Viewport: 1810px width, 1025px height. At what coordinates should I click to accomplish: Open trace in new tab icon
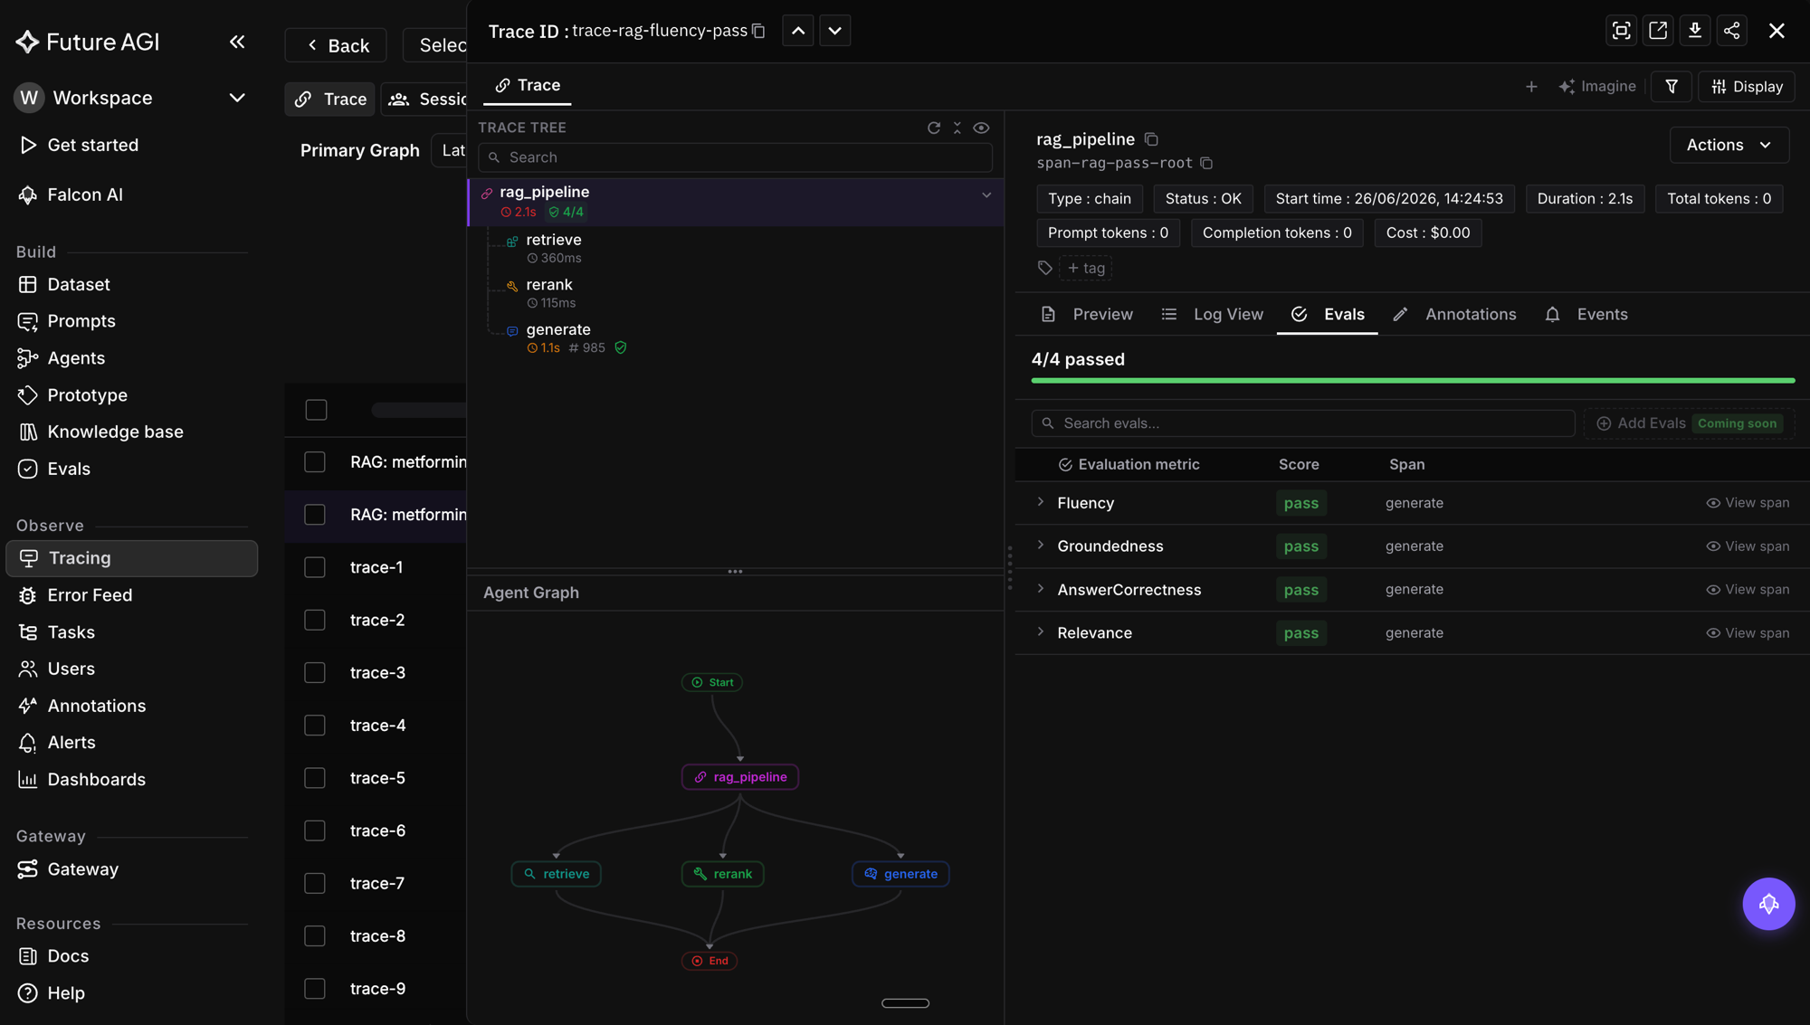click(1658, 31)
